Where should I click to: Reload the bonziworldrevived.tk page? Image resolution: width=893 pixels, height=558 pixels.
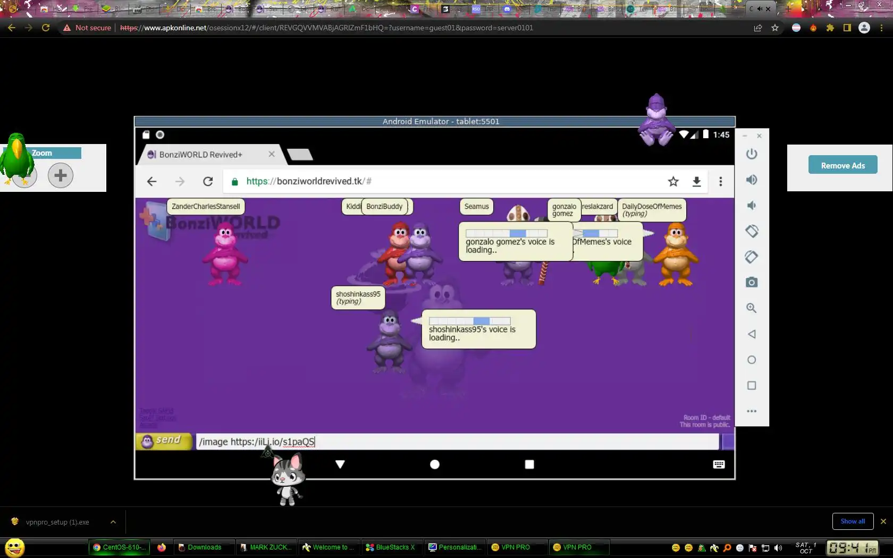pos(208,182)
